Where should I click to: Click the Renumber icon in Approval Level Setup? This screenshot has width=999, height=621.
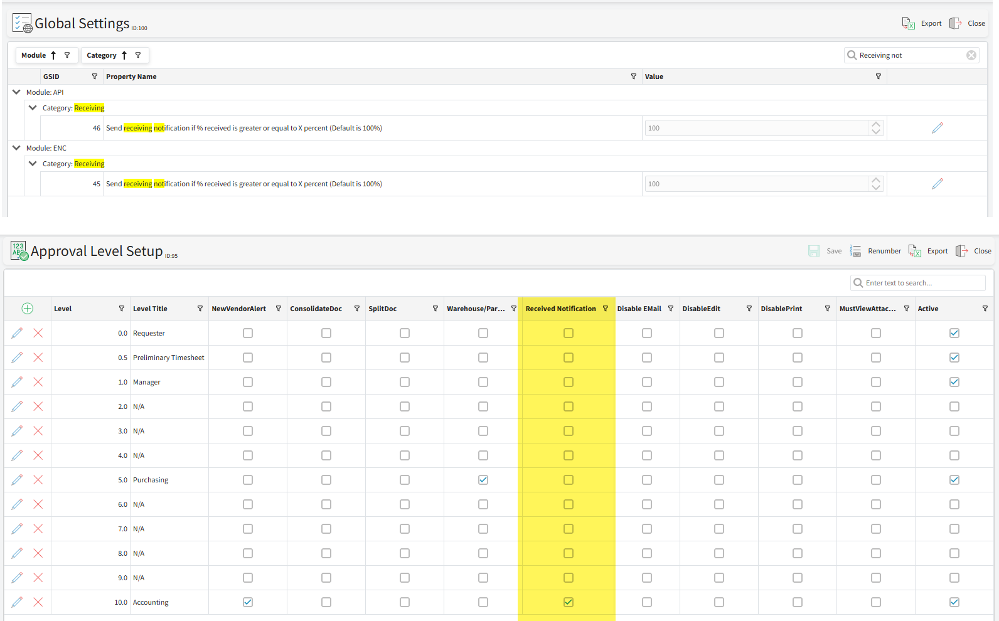coord(855,251)
